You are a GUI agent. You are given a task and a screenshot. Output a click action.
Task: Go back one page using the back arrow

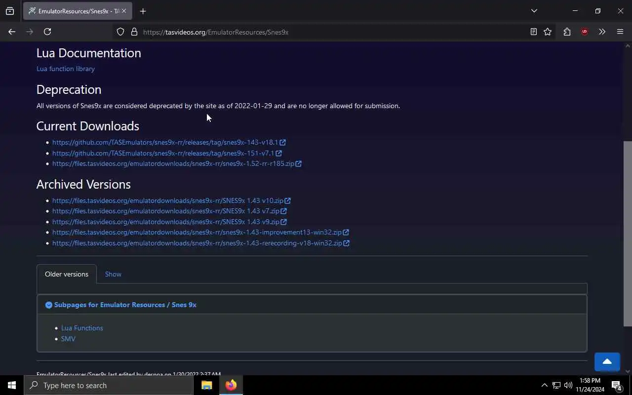click(x=12, y=32)
